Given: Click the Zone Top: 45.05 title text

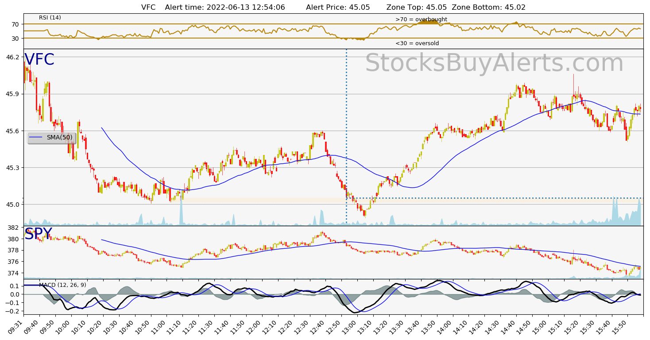Looking at the screenshot, I should [x=417, y=8].
